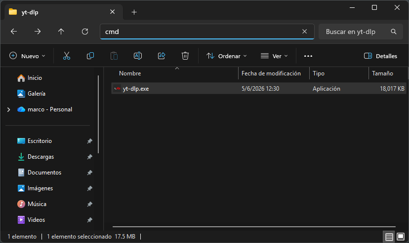Image resolution: width=409 pixels, height=243 pixels.
Task: Add a new tab with plus
Action: [x=134, y=12]
